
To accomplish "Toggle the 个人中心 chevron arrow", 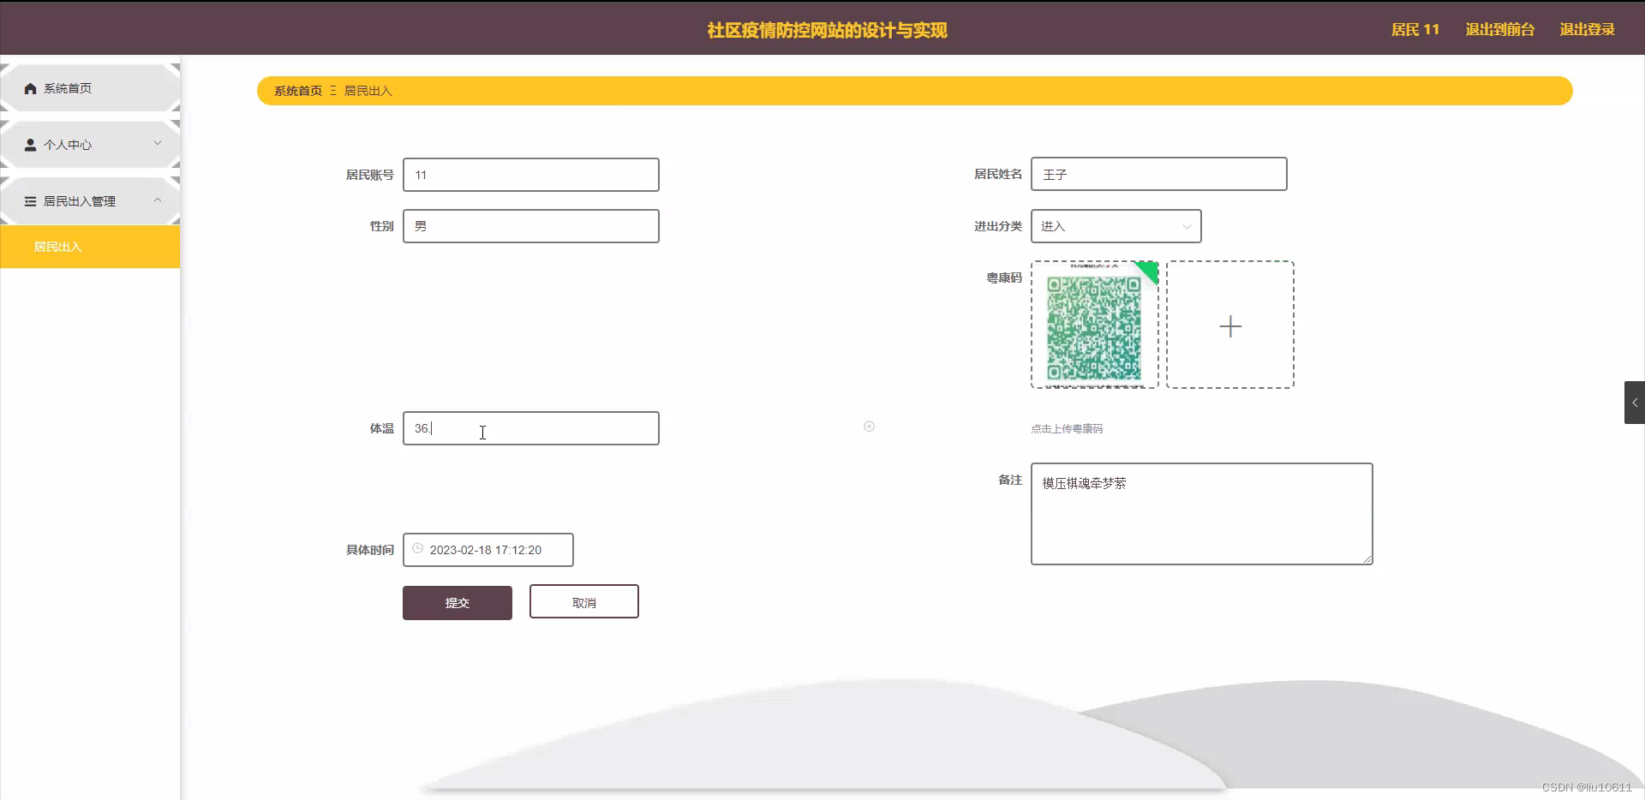I will pyautogui.click(x=158, y=143).
